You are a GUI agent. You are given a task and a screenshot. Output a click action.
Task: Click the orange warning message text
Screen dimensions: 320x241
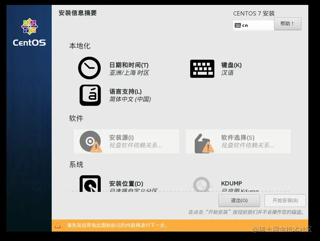click(117, 225)
